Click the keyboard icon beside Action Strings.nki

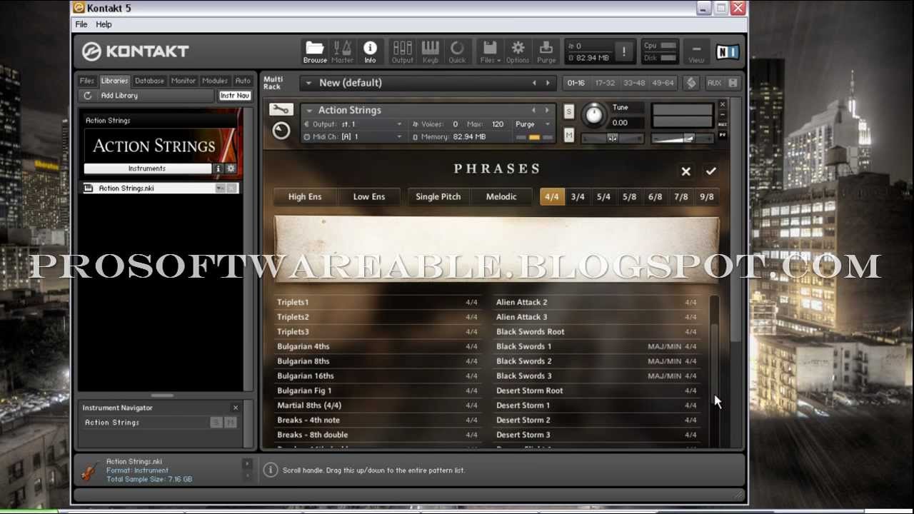point(89,188)
